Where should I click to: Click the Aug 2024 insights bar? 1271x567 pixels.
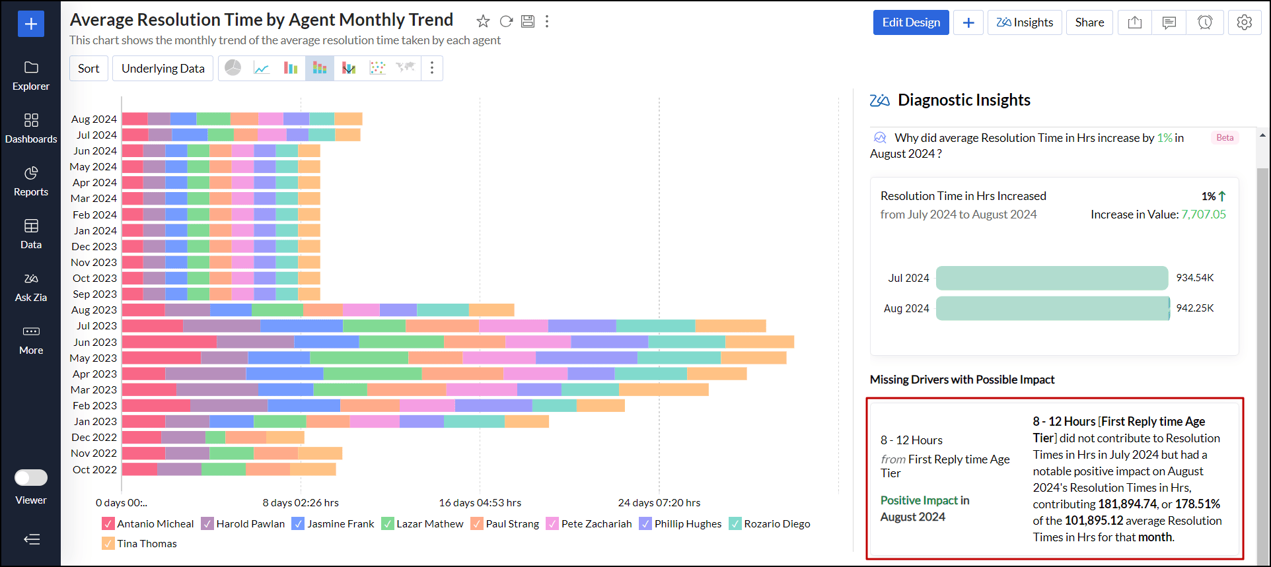(1052, 308)
